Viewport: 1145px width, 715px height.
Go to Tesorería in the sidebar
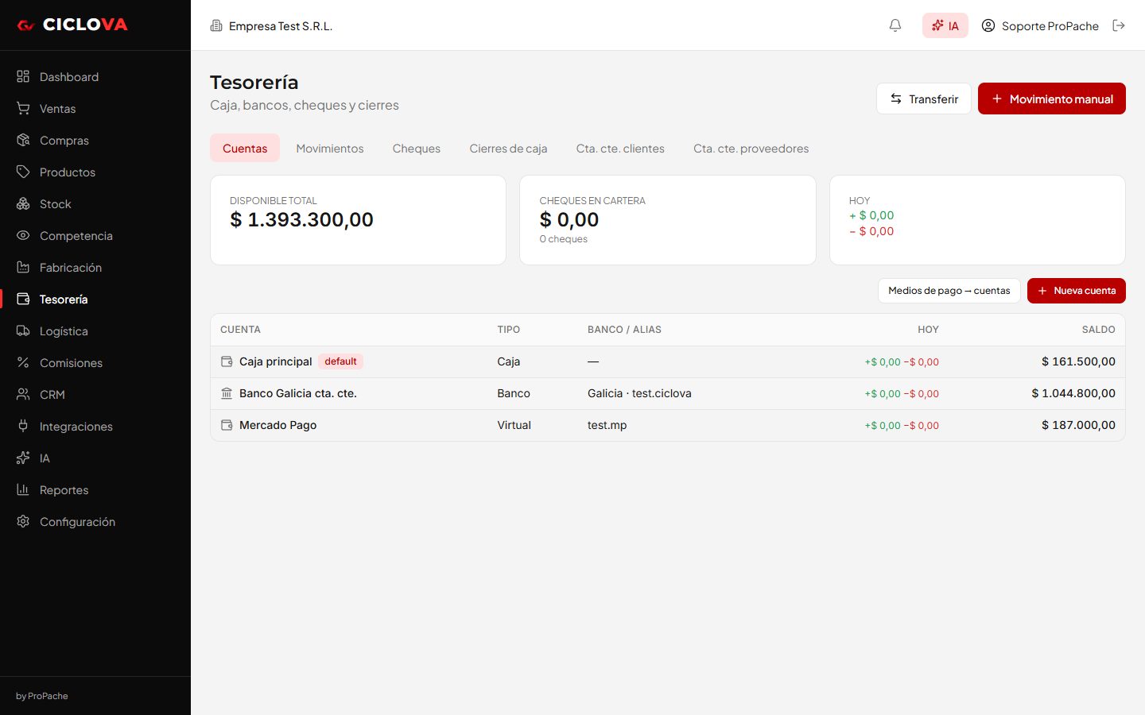[95, 299]
